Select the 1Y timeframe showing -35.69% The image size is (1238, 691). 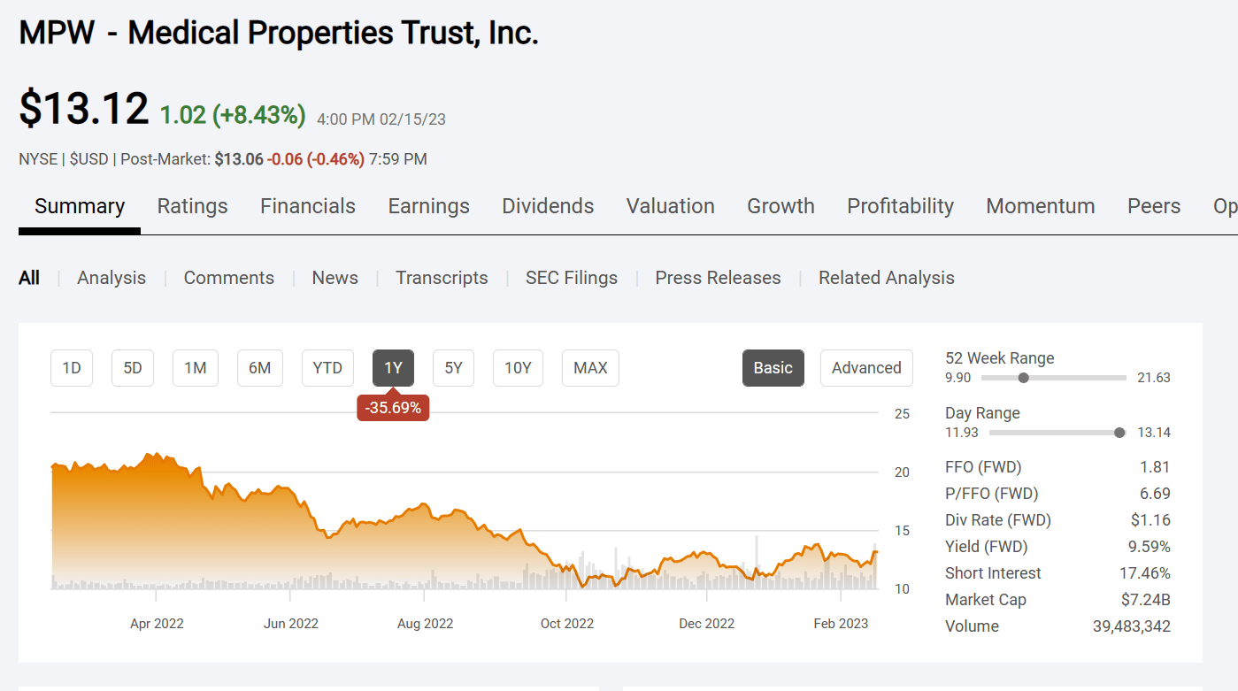click(x=393, y=368)
